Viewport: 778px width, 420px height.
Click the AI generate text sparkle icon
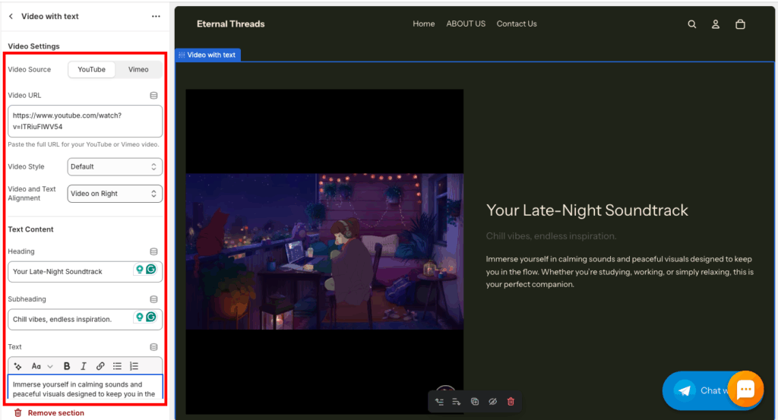tap(18, 366)
